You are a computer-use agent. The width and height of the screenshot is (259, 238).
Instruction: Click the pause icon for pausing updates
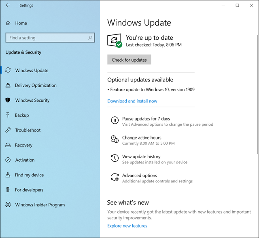[115, 120]
